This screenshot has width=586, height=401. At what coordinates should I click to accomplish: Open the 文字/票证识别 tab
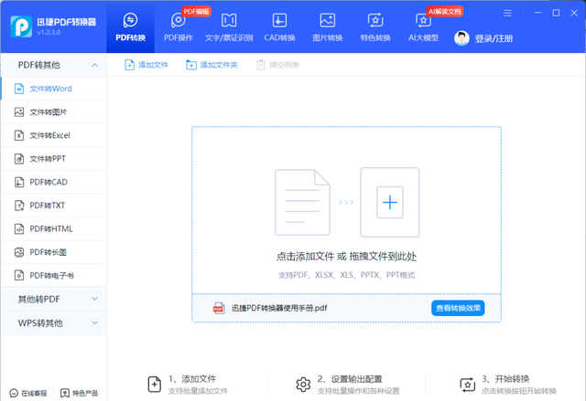click(x=229, y=26)
